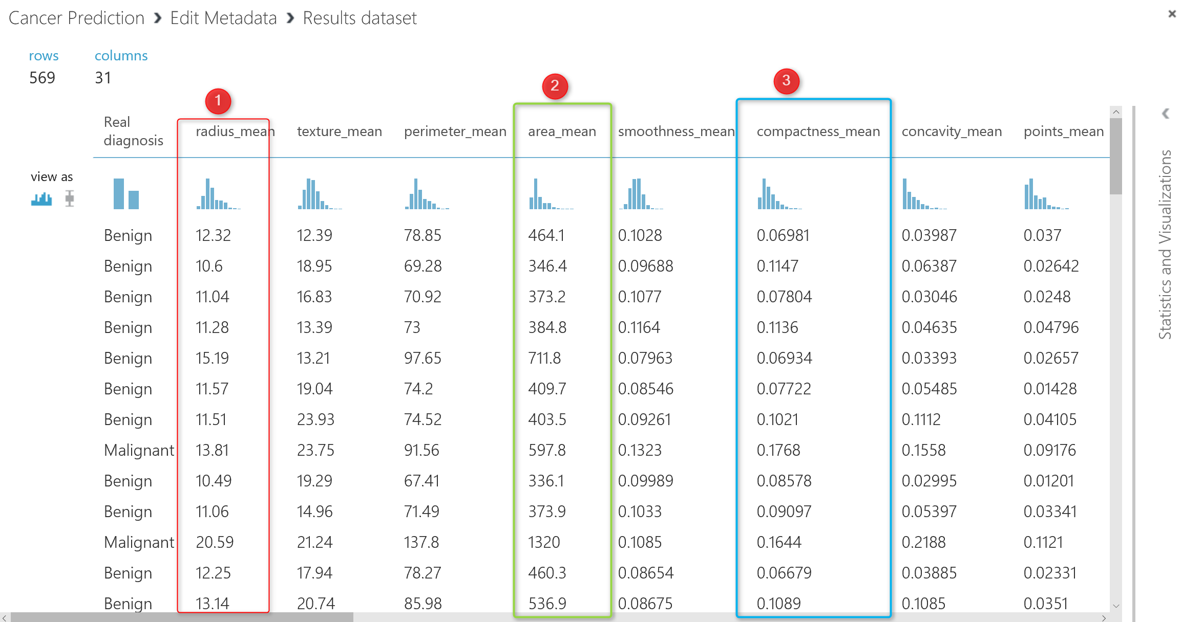1182x622 pixels.
Task: Select the area_mean column header
Action: pos(562,131)
